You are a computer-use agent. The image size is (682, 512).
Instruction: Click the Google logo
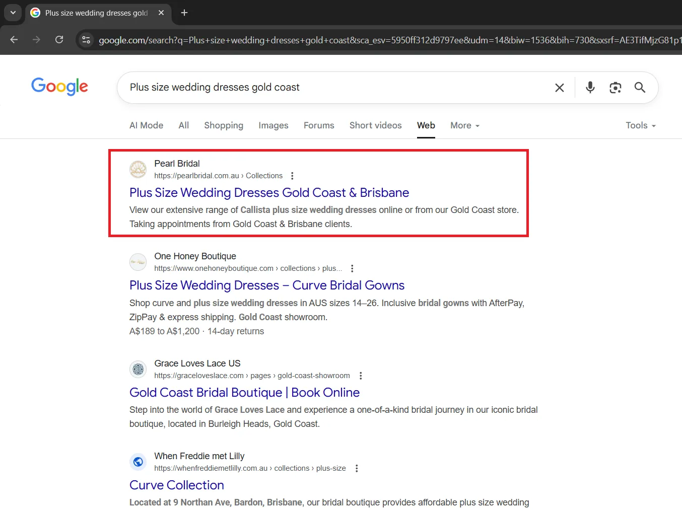[x=59, y=87]
